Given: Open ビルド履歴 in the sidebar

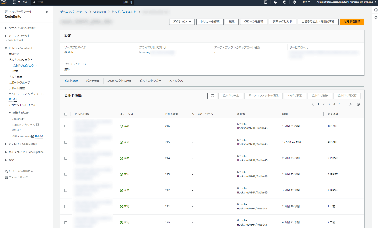Looking at the screenshot, I should [x=15, y=77].
